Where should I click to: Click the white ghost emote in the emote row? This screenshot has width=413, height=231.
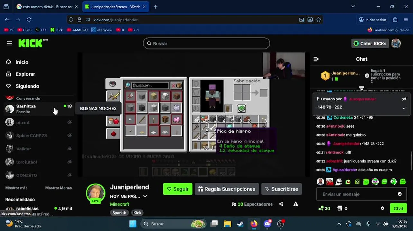point(338,182)
